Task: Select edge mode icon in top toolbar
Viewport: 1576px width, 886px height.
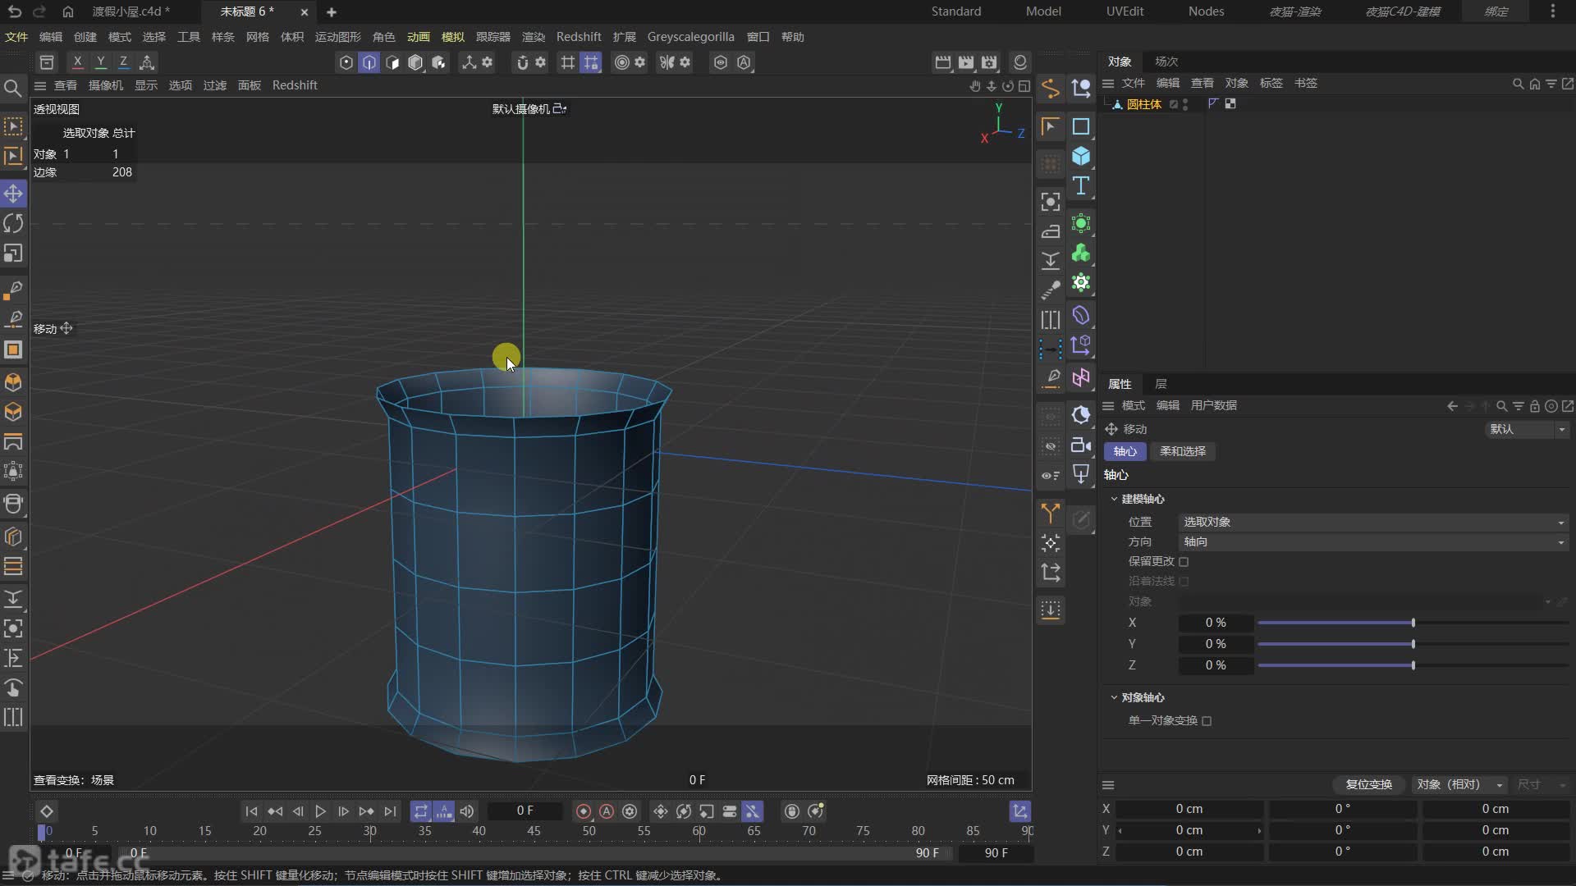Action: [x=369, y=62]
